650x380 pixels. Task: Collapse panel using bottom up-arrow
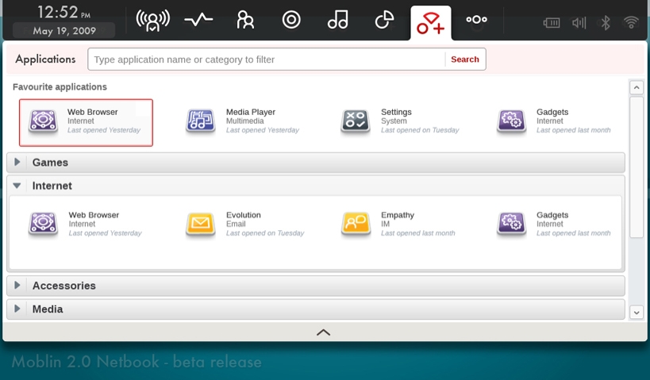click(x=323, y=332)
